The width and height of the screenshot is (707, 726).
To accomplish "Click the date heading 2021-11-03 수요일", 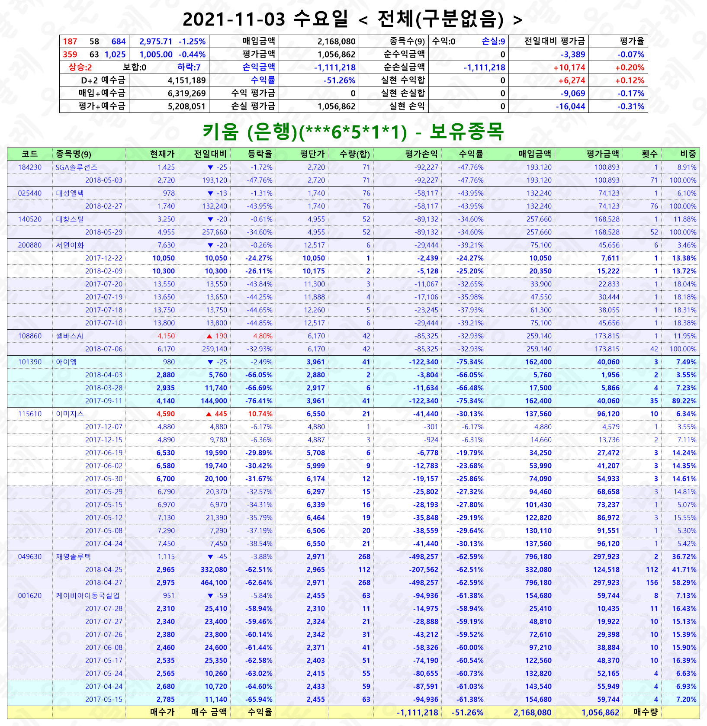I will tap(265, 19).
